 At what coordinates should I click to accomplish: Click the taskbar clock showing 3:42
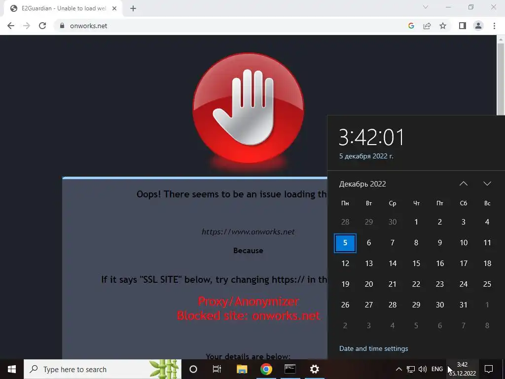point(462,369)
